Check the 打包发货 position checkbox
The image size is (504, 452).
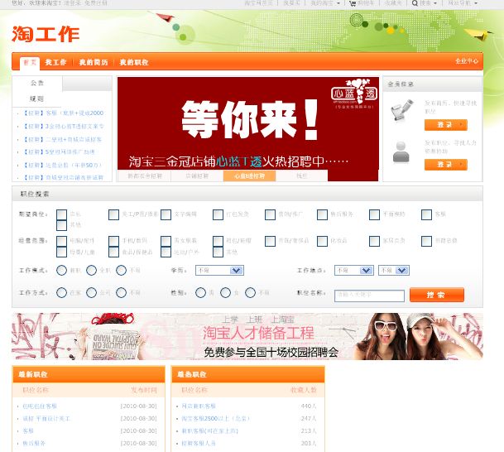point(218,214)
